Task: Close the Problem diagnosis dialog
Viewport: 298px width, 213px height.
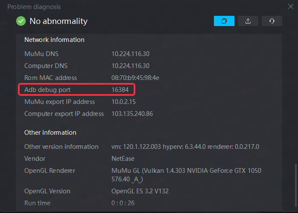Action: click(x=291, y=6)
